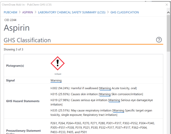
Task: Click the Warning link in H335 statement
Action: 119,110
